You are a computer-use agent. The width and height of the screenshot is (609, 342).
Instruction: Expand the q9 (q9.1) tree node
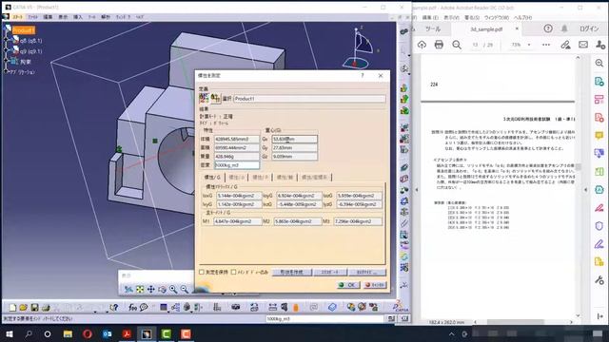[x=7, y=50]
